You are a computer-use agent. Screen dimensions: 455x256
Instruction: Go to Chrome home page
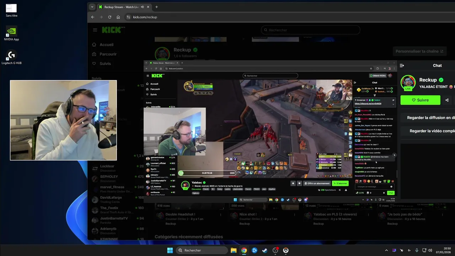118,17
